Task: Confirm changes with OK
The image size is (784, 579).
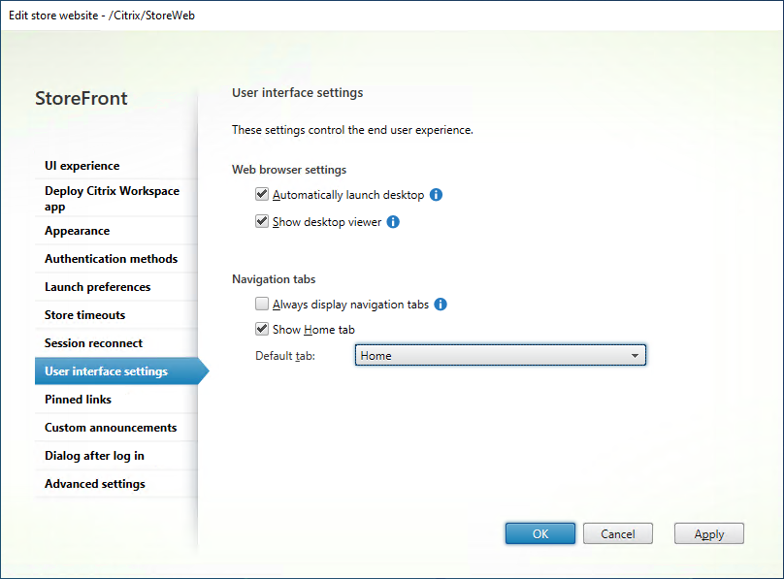Action: pyautogui.click(x=539, y=532)
